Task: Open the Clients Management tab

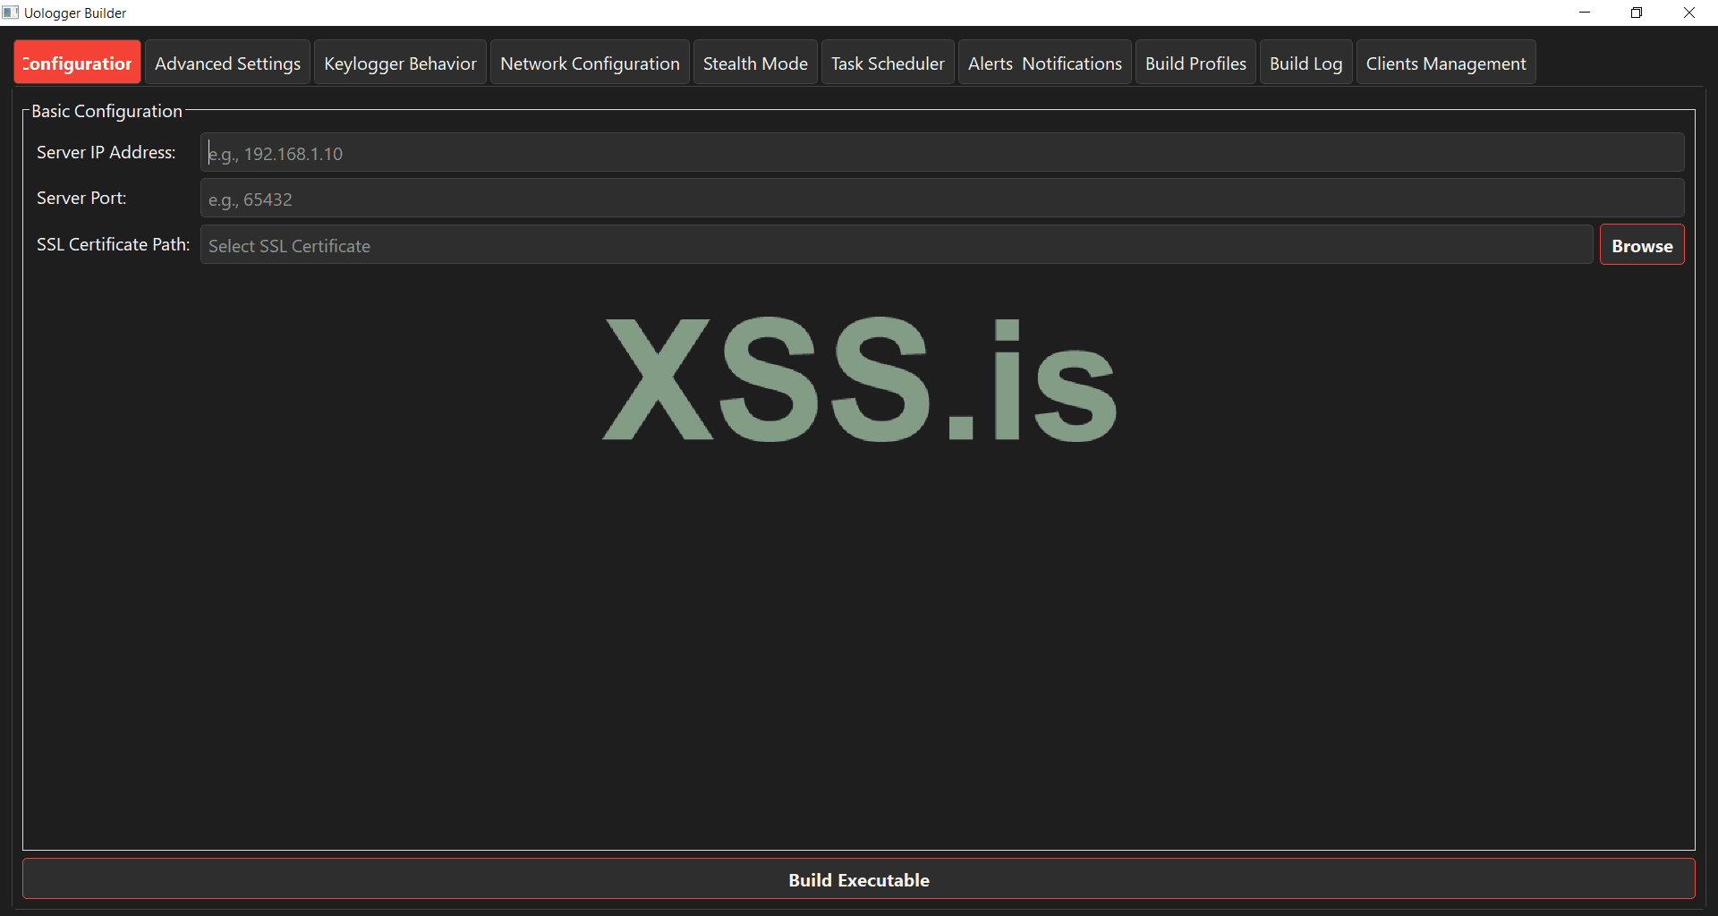Action: pyautogui.click(x=1446, y=63)
